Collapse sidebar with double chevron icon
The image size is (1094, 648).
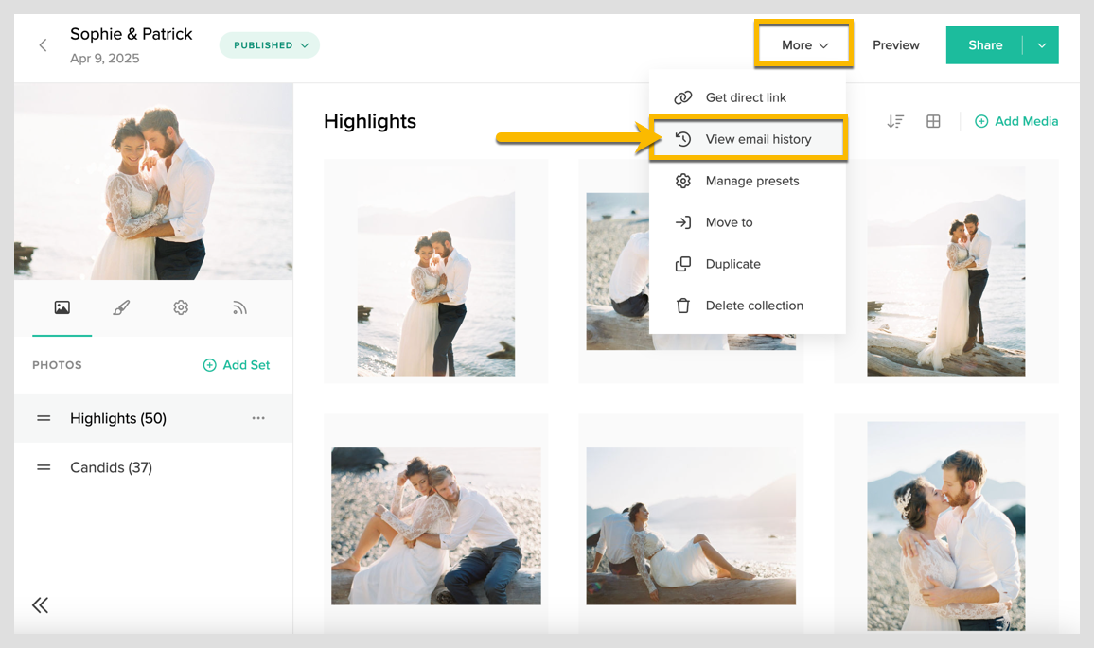[x=40, y=605]
